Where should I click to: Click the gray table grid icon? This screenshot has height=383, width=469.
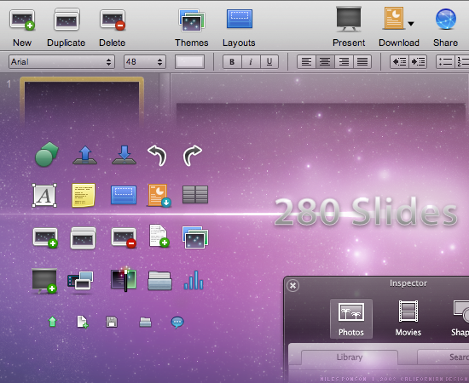coord(195,195)
